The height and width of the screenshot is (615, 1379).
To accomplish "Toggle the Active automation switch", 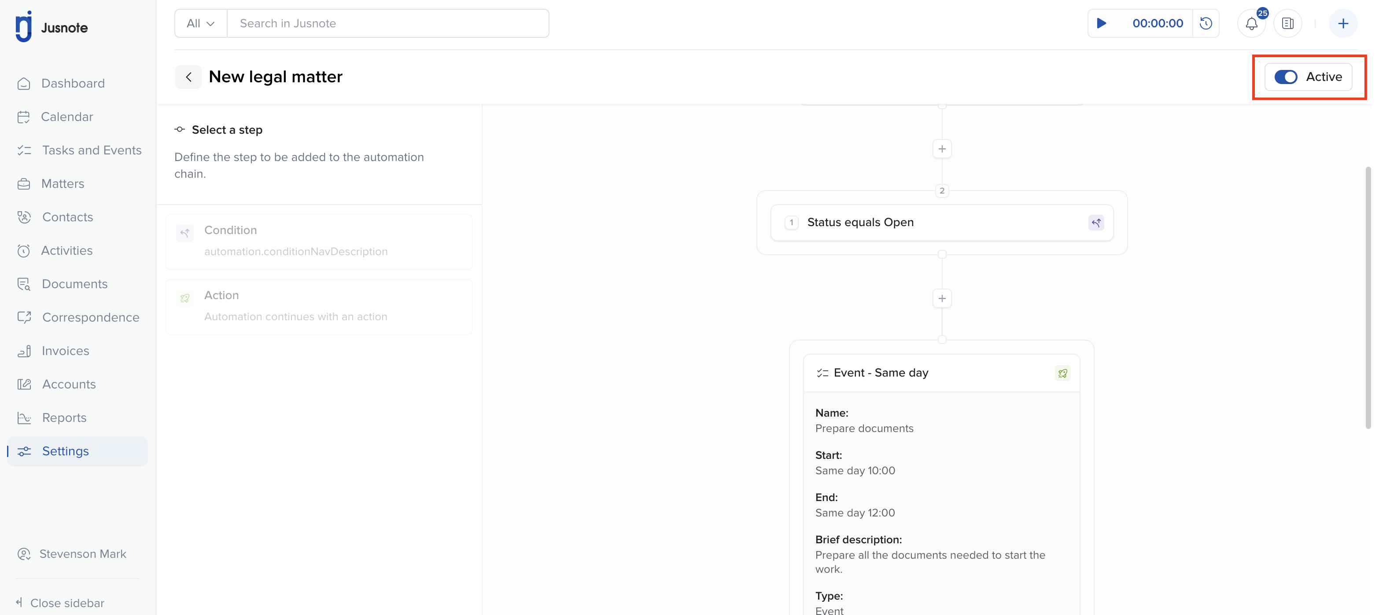I will click(1285, 77).
